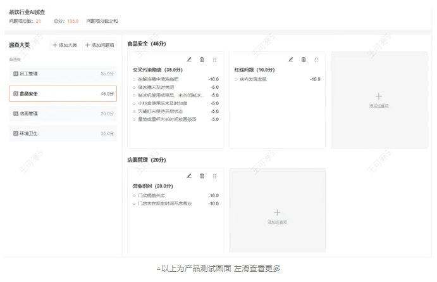Viewport: 437px width, 282px height.
Task: Delete the 营业时间 card
Action: click(x=202, y=176)
